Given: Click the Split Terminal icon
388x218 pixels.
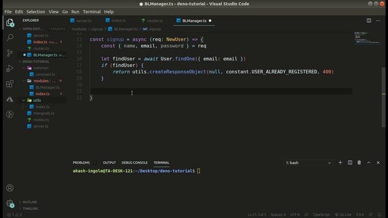Looking at the screenshot, I should pos(350,163).
